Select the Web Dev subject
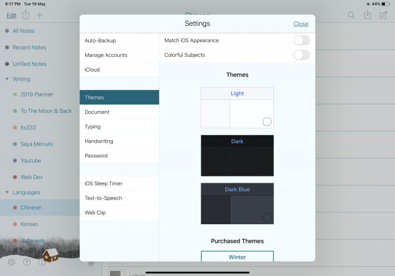This screenshot has height=276, width=395. click(x=31, y=177)
